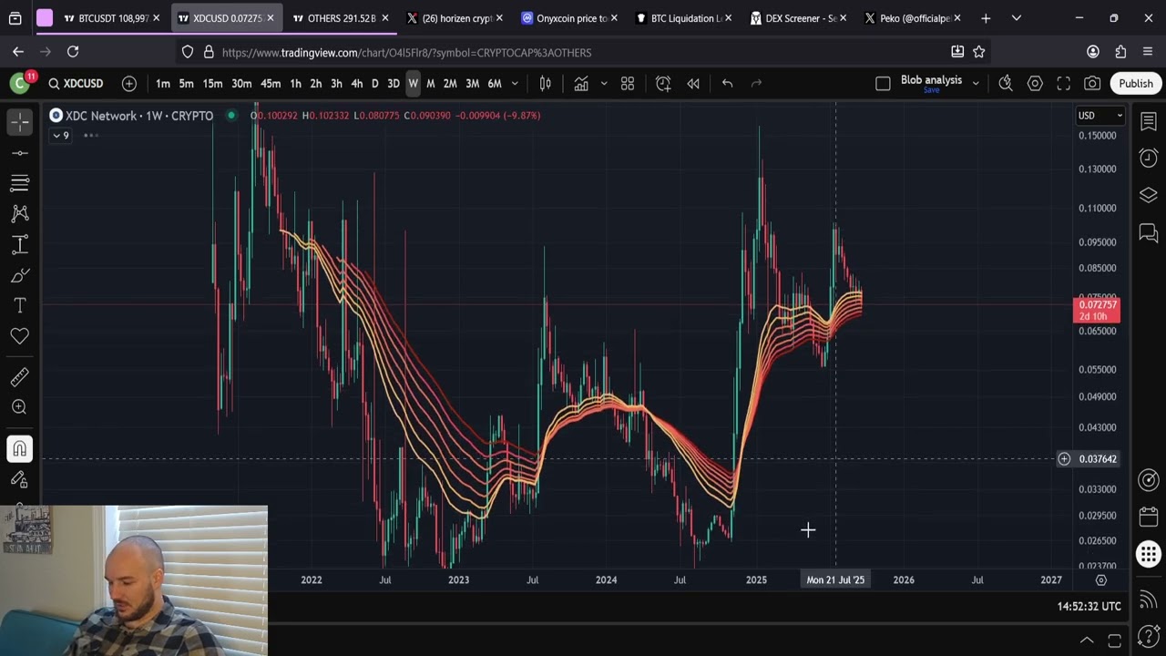Open the alerts side panel
Image resolution: width=1166 pixels, height=656 pixels.
tap(1149, 159)
